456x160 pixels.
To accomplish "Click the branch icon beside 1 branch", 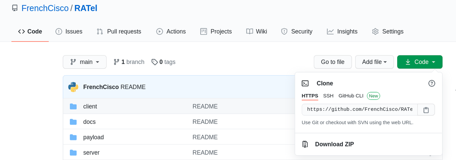I will [116, 62].
